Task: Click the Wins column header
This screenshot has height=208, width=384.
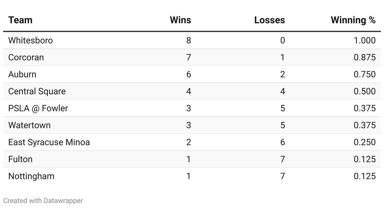Action: tap(180, 20)
